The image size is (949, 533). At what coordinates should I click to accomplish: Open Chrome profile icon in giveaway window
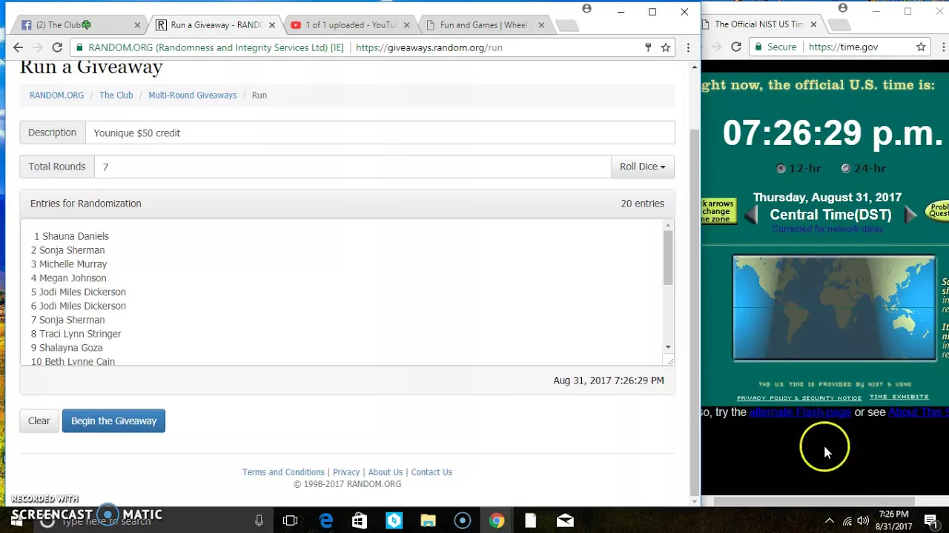(586, 9)
